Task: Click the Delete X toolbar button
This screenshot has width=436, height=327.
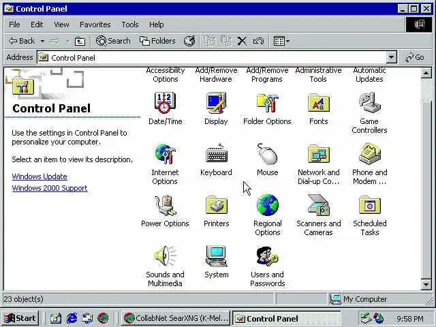Action: (242, 41)
